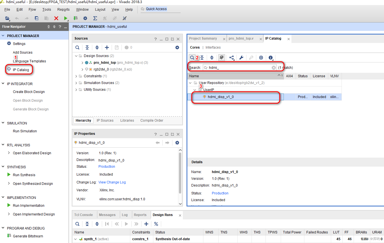The image size is (384, 243).
Task: Open the Reports menu
Action: pyautogui.click(x=64, y=9)
